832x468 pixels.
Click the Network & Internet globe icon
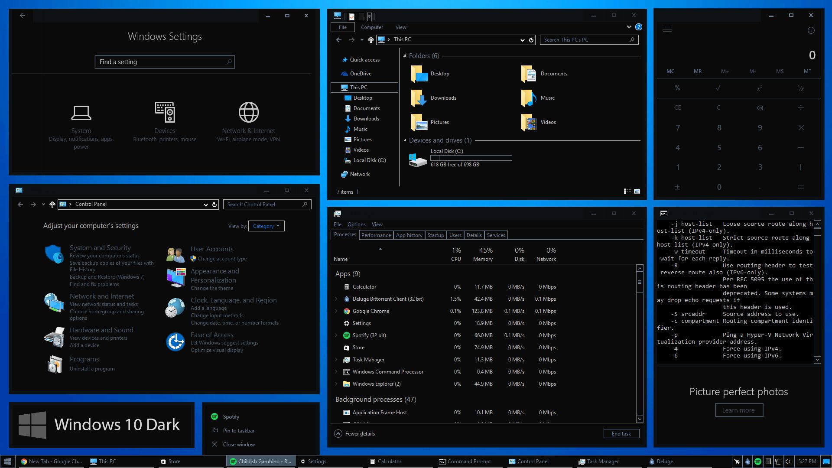click(x=249, y=112)
